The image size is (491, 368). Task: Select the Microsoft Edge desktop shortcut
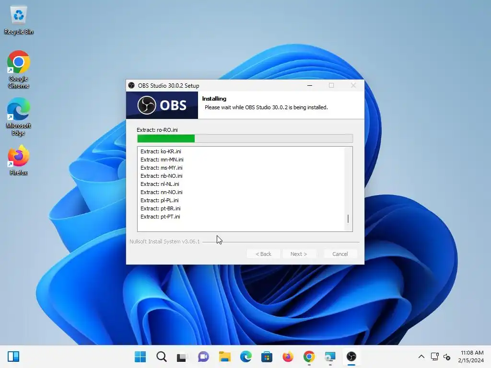tap(19, 116)
